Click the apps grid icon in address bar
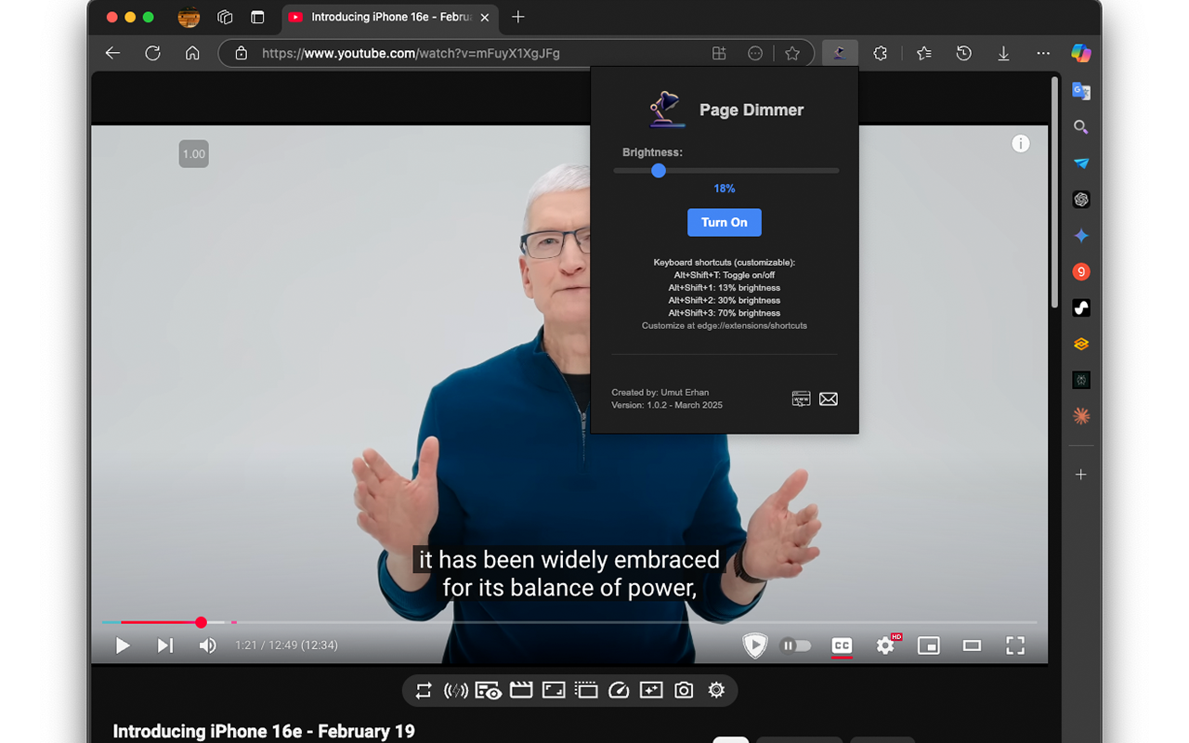Screen dimensions: 1189x743 pyautogui.click(x=719, y=53)
